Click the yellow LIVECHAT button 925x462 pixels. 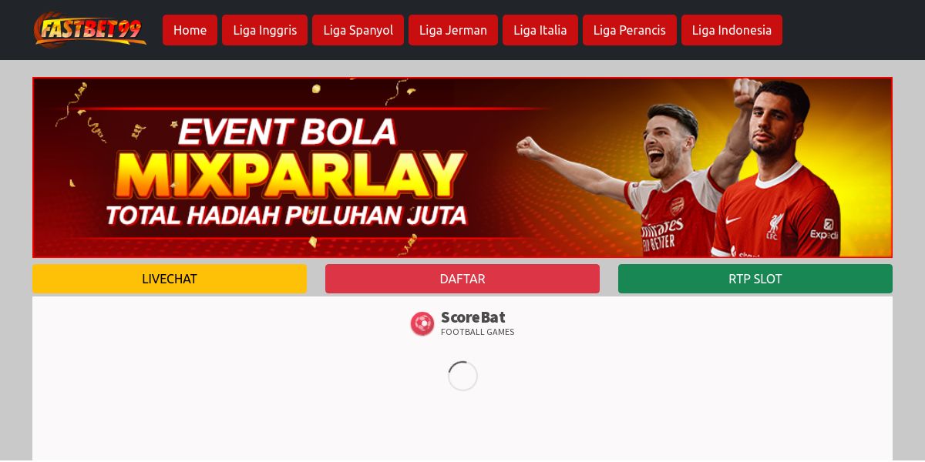tap(170, 279)
